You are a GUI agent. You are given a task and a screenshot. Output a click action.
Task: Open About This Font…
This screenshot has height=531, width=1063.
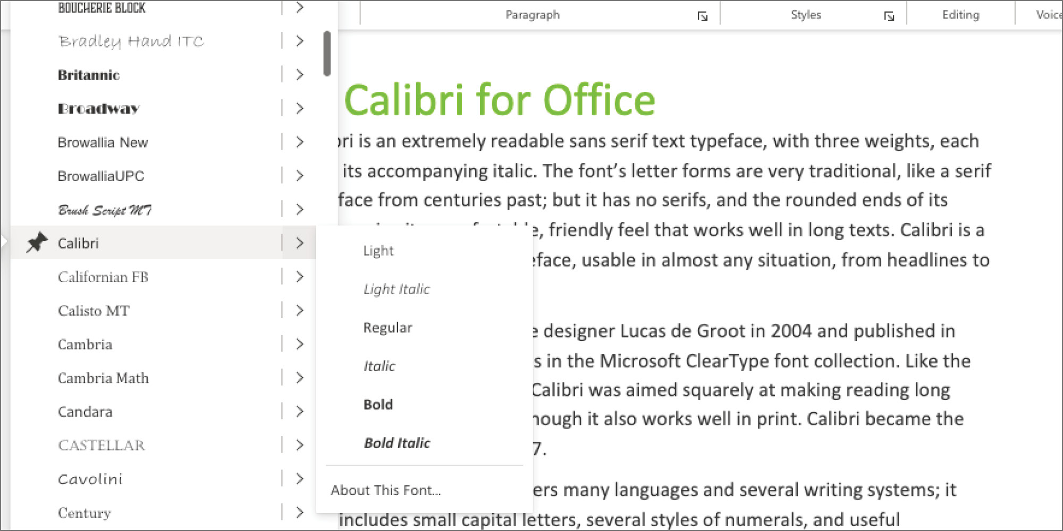click(386, 490)
